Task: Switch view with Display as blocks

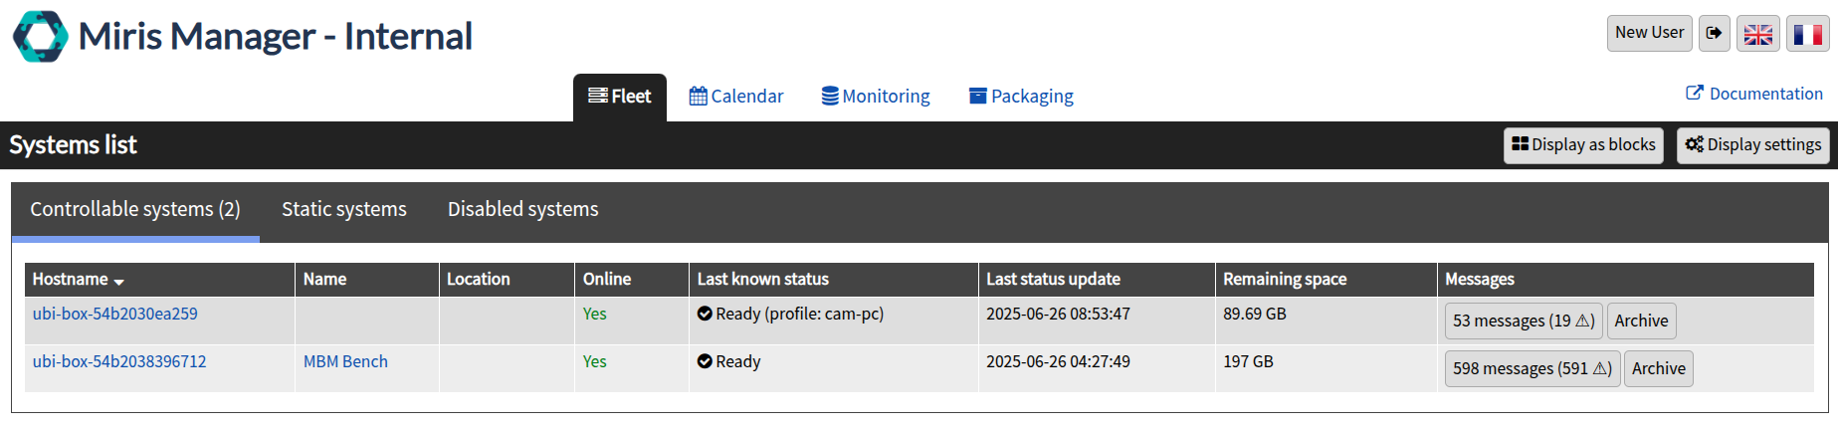Action: pos(1583,145)
